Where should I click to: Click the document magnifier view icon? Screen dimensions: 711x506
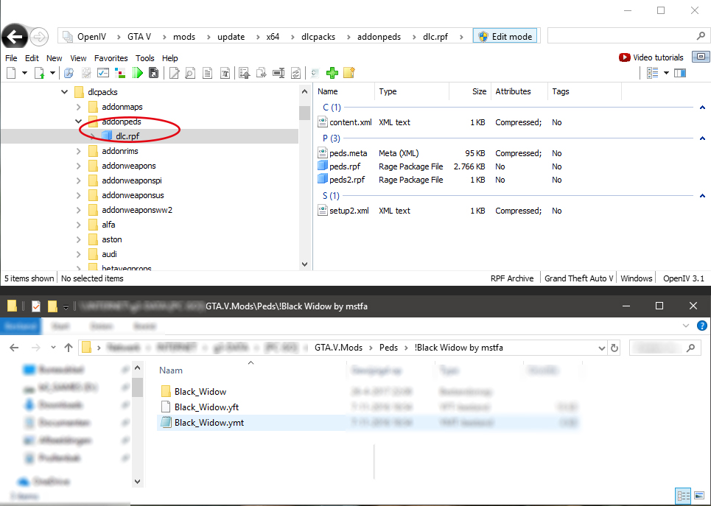[190, 73]
